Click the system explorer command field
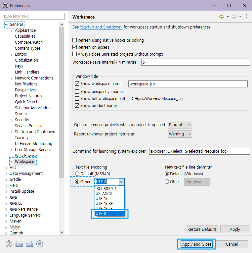The height and width of the screenshot is (253, 252). pyautogui.click(x=199, y=151)
